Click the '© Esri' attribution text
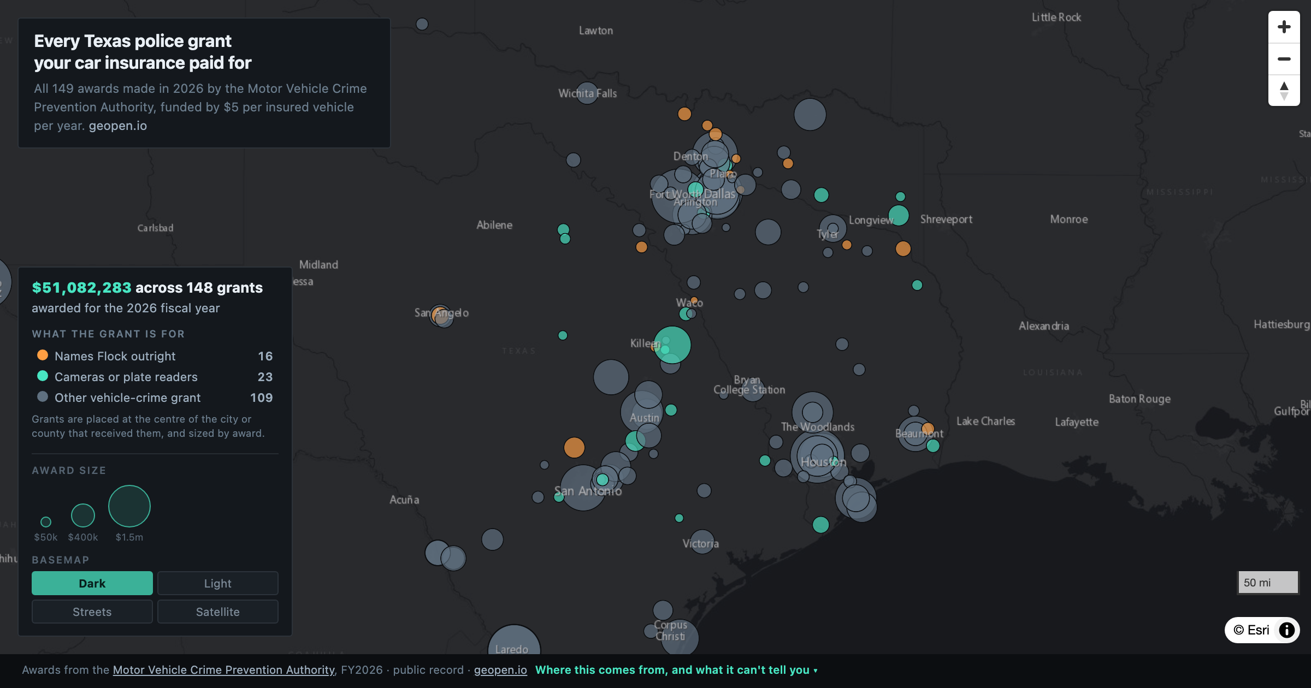Screen dimensions: 1311x688 (x=1251, y=630)
